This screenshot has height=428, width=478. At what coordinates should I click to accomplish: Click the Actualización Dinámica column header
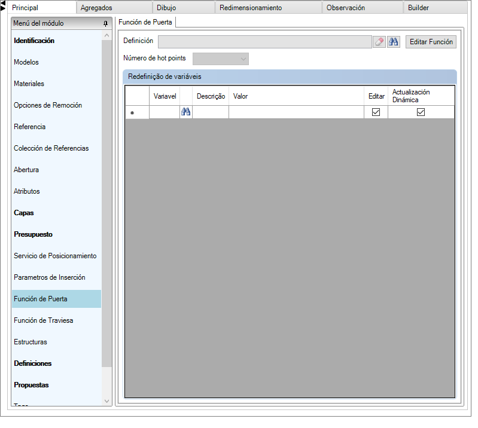click(x=421, y=96)
